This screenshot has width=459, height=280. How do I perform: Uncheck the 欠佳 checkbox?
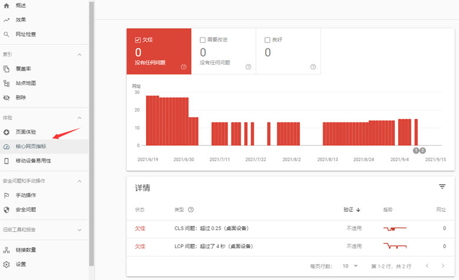[138, 40]
